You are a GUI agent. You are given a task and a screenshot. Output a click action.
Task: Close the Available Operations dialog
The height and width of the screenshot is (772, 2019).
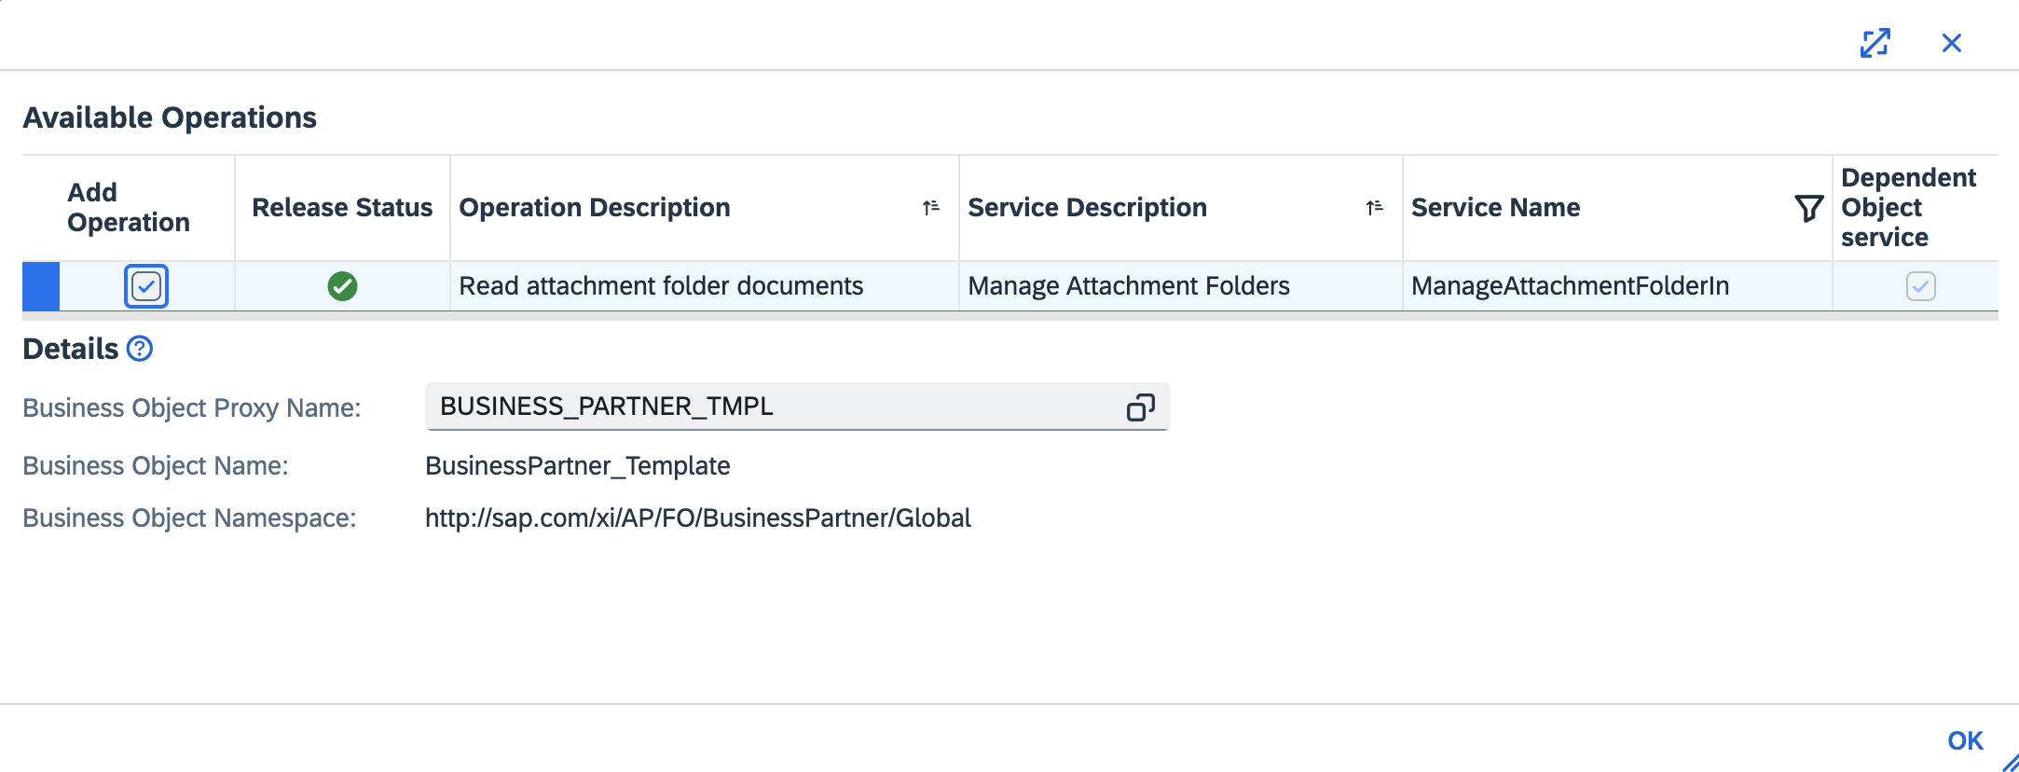tap(1951, 43)
